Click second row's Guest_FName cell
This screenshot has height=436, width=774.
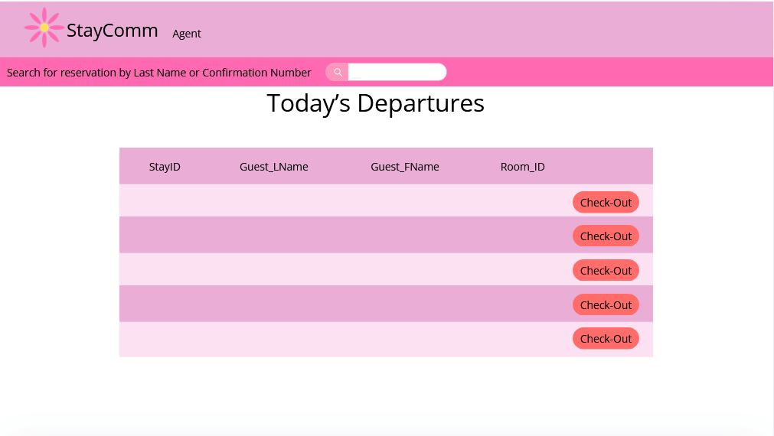click(405, 236)
